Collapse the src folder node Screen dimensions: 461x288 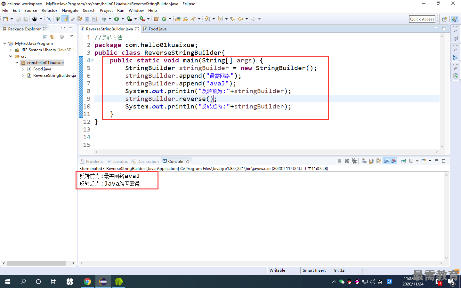click(11, 56)
